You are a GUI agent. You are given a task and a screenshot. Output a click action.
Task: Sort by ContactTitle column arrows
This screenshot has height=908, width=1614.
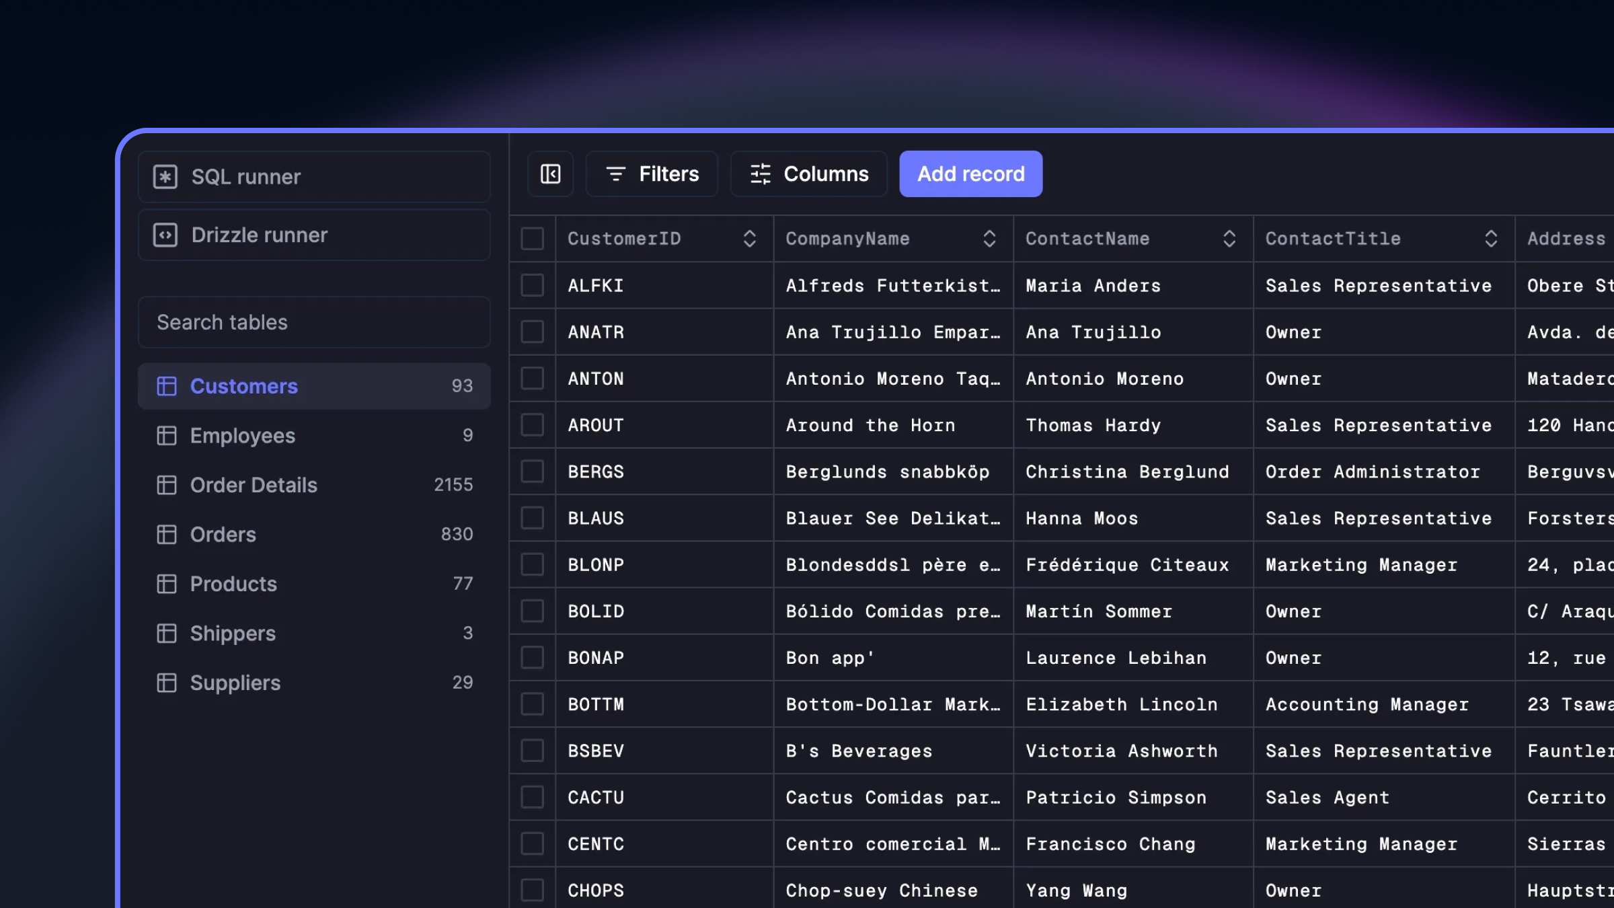[1491, 239]
